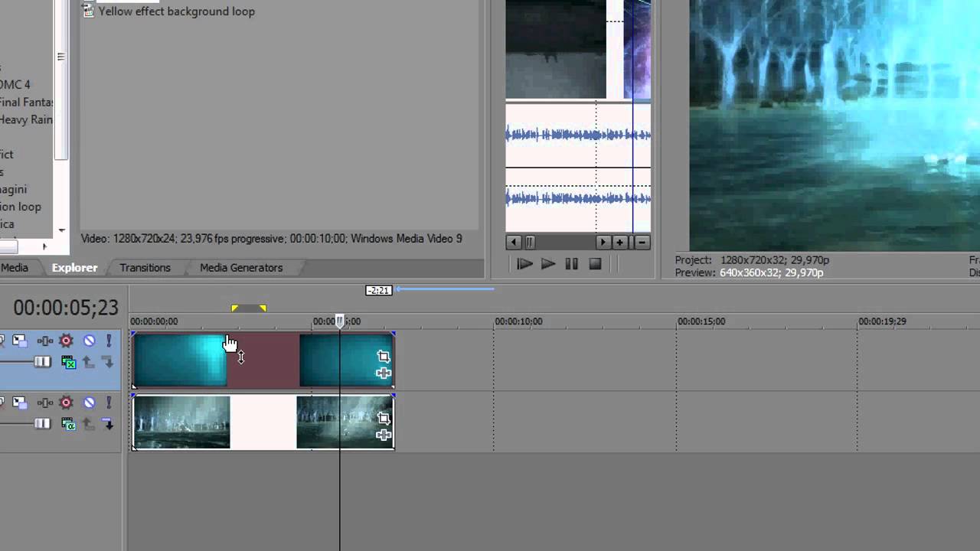This screenshot has height=551, width=980.
Task: Mute the top video track
Action: 89,341
